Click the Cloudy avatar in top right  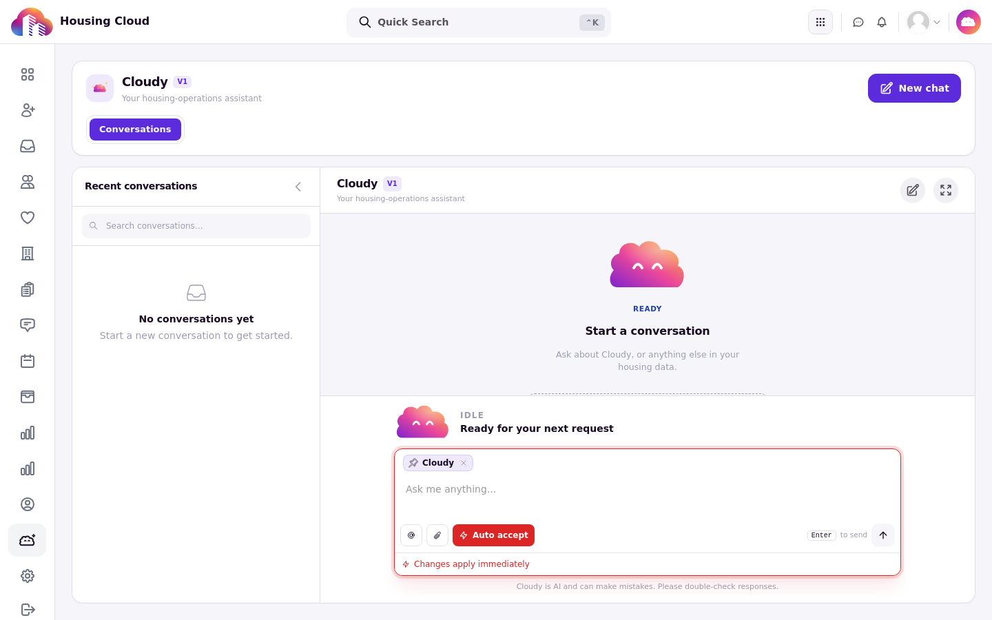pos(969,22)
